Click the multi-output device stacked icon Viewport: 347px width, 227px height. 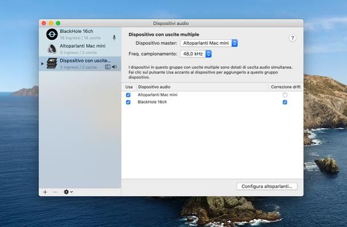point(52,63)
